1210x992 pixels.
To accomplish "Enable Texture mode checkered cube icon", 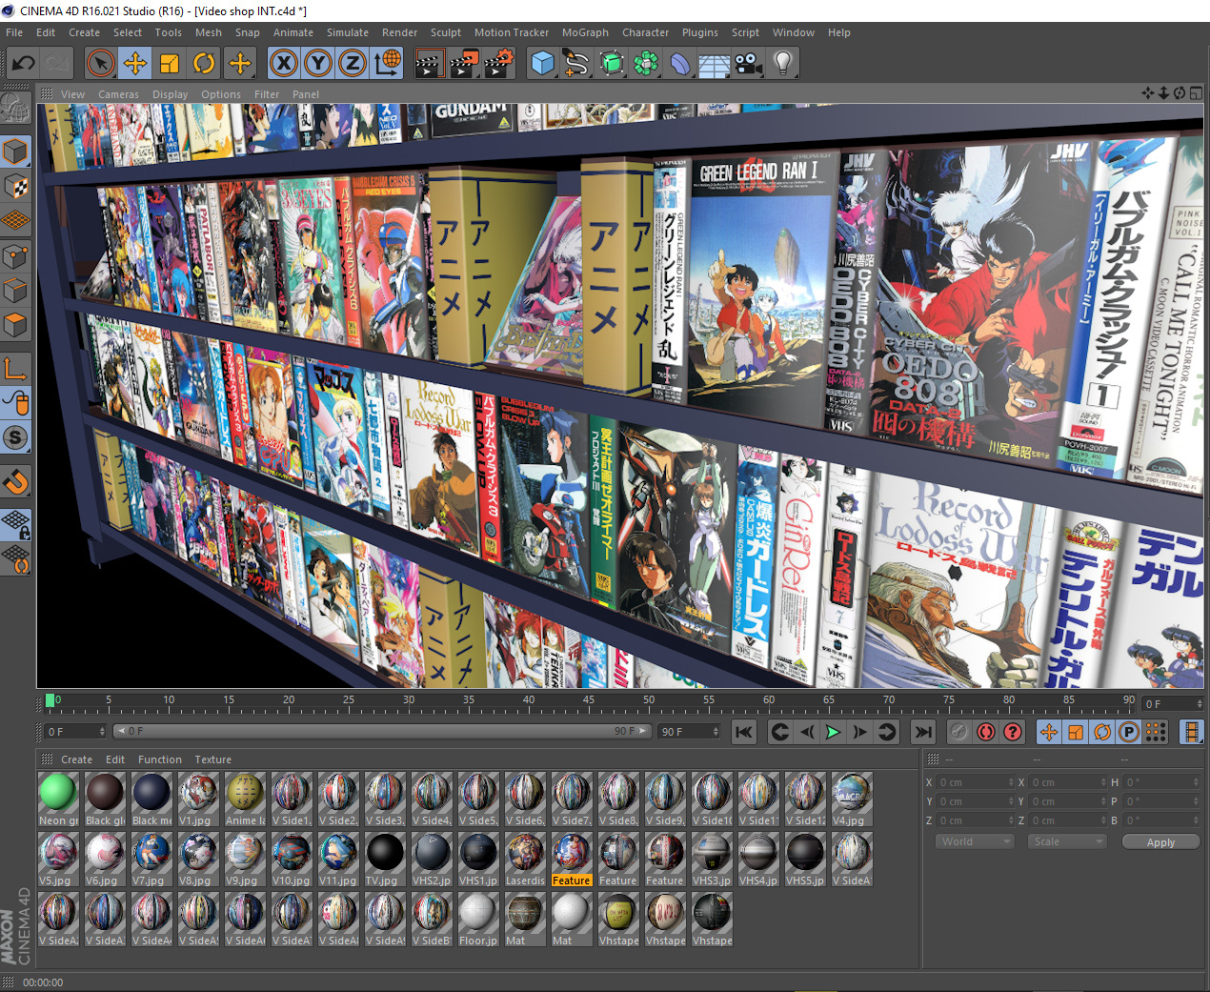I will (16, 187).
